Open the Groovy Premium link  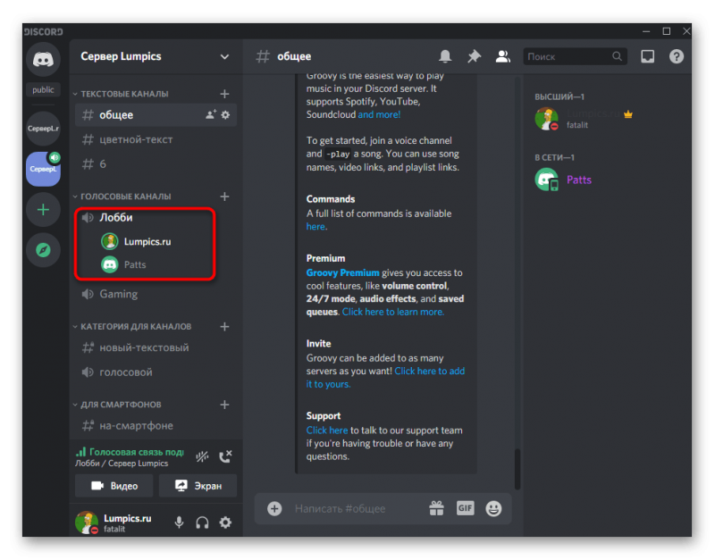coord(343,272)
